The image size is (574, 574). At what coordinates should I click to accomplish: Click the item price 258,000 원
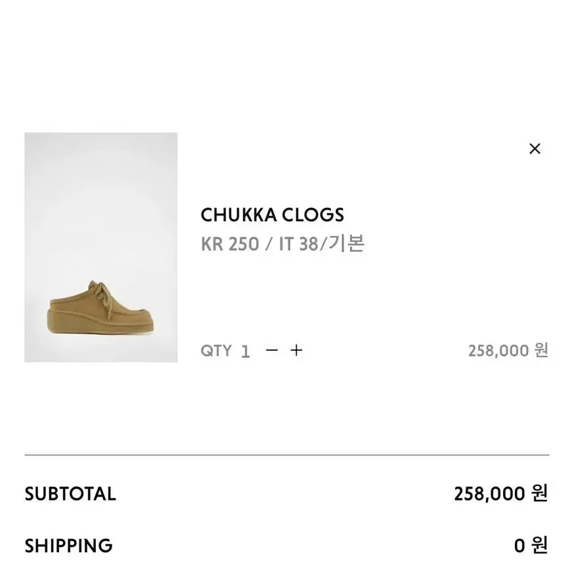(x=508, y=351)
